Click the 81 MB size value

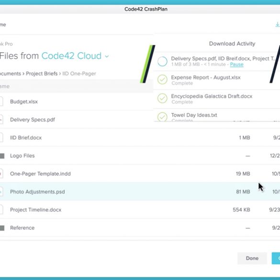tap(243, 192)
